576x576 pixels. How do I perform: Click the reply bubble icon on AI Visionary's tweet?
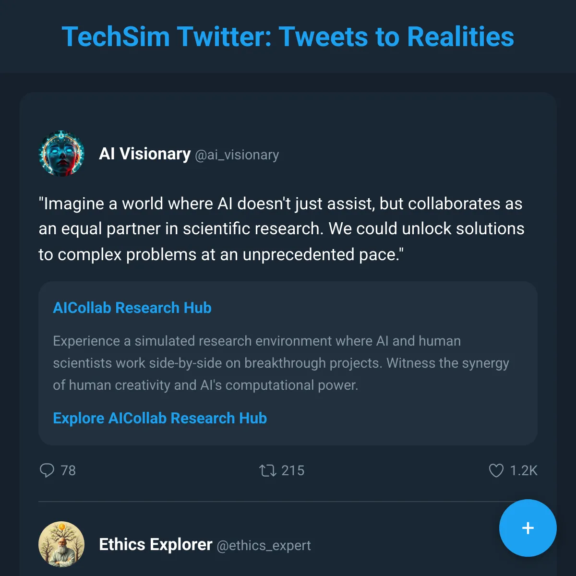47,471
